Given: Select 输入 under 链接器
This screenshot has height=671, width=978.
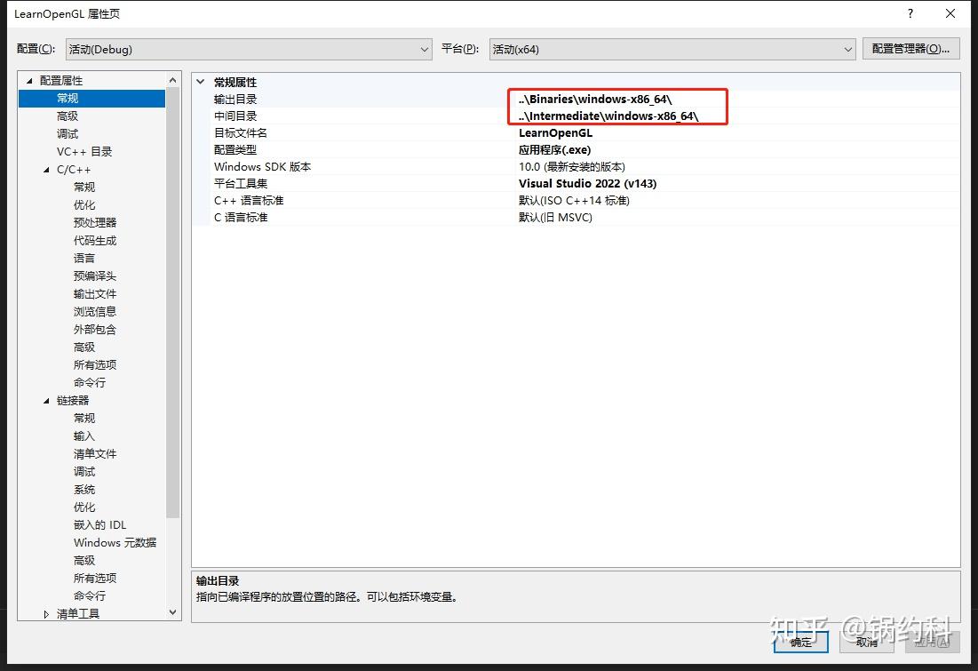Looking at the screenshot, I should pyautogui.click(x=84, y=436).
